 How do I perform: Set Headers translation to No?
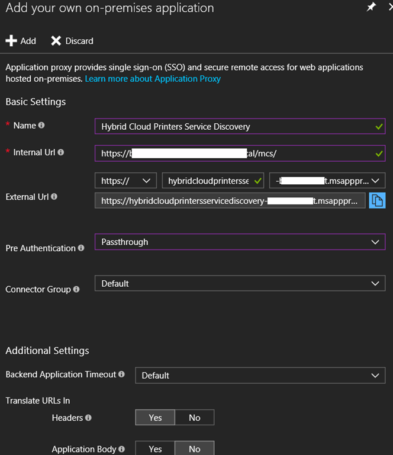click(194, 418)
